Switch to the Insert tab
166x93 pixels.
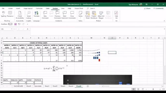click(x=18, y=8)
